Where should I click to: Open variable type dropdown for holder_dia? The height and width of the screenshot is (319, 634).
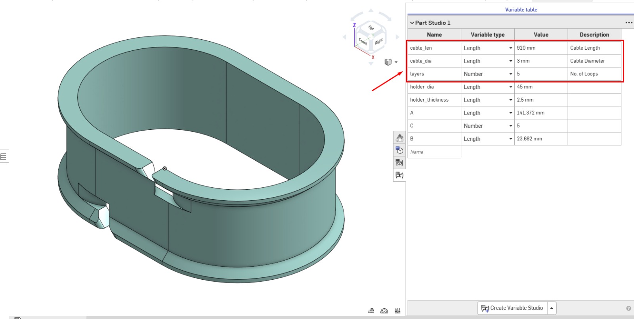(x=488, y=87)
